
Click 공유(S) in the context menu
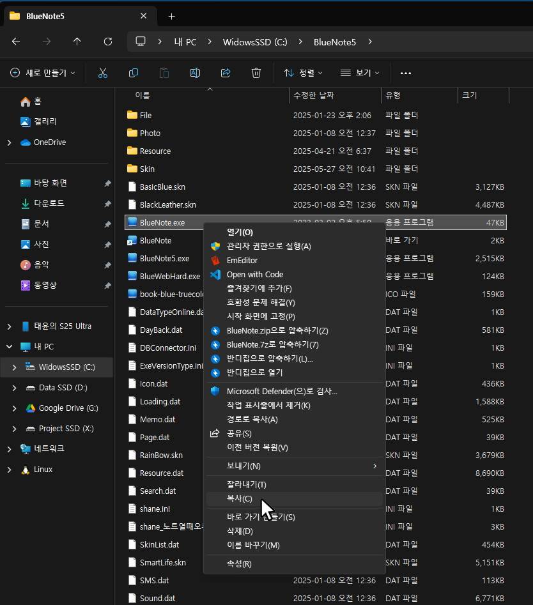pyautogui.click(x=294, y=434)
